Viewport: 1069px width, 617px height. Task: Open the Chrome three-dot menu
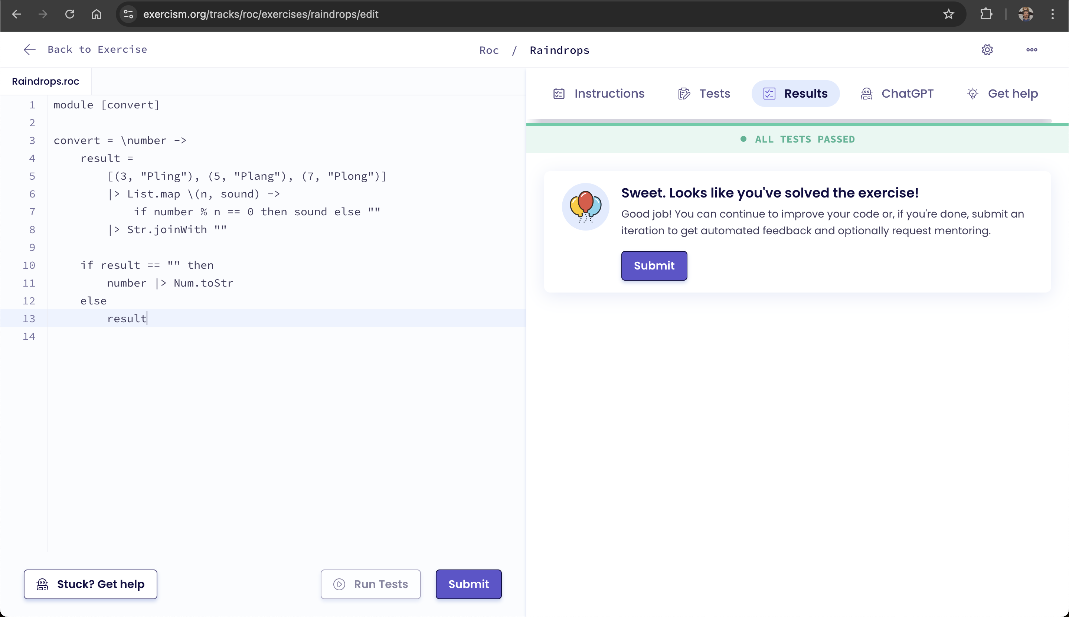click(1052, 14)
